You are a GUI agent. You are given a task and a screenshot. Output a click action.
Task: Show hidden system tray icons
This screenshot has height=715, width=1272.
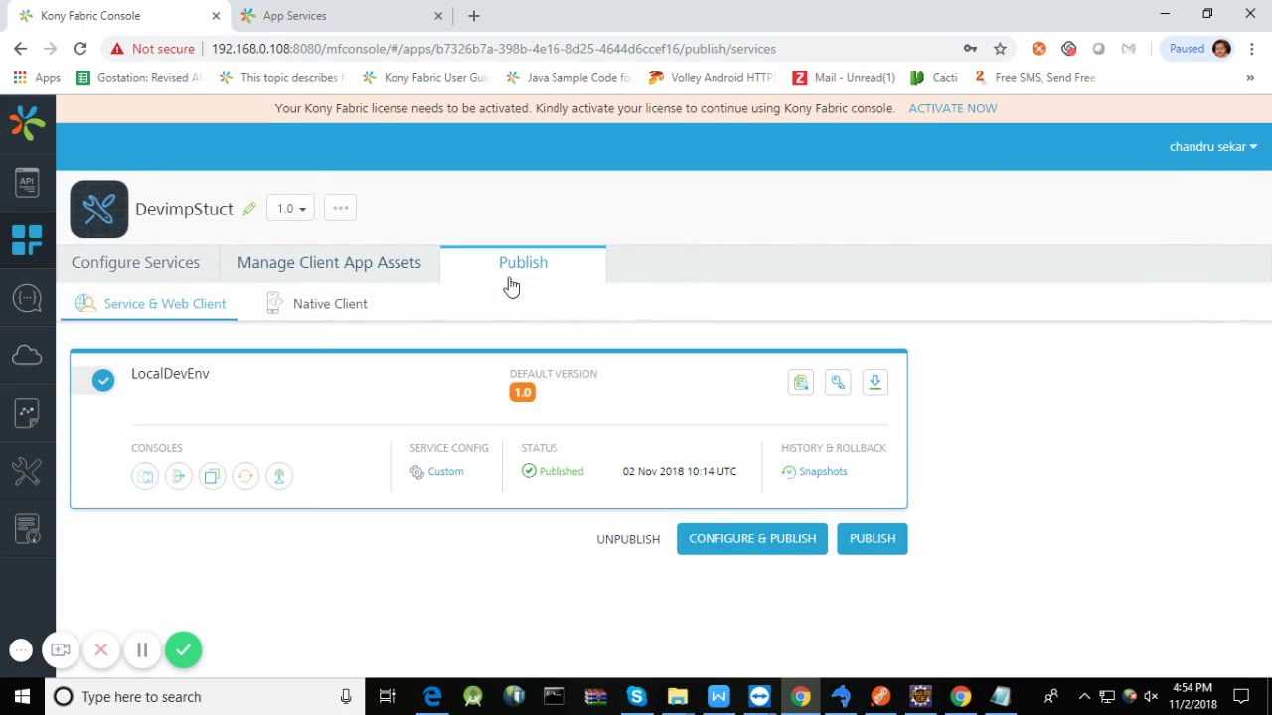point(1084,697)
